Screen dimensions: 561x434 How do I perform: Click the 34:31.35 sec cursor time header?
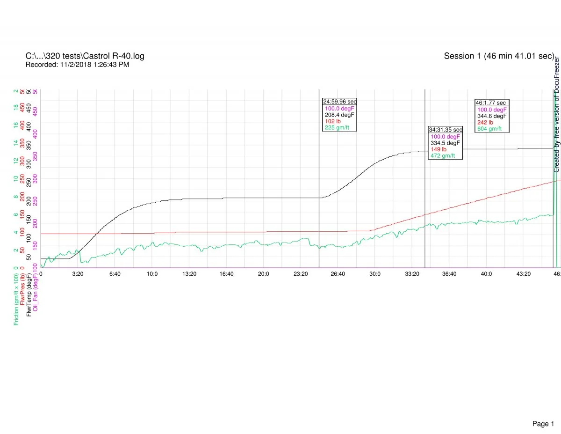[x=446, y=129]
